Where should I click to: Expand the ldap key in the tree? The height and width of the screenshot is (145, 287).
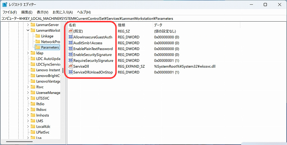[x=28, y=53]
